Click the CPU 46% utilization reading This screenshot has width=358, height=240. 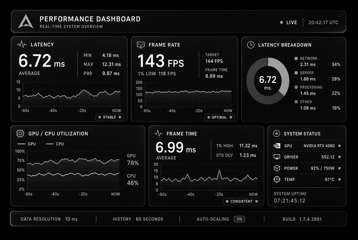coord(133,183)
